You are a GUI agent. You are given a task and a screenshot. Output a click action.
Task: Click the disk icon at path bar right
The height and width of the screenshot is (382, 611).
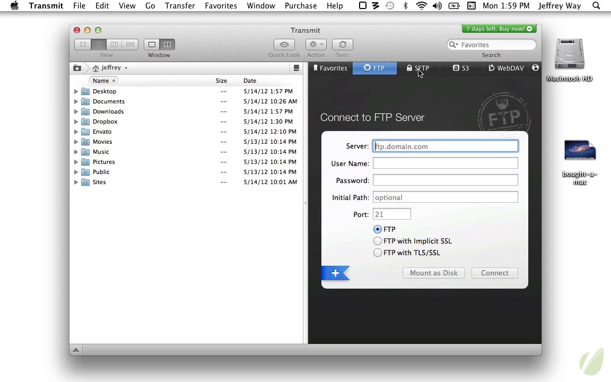(296, 68)
